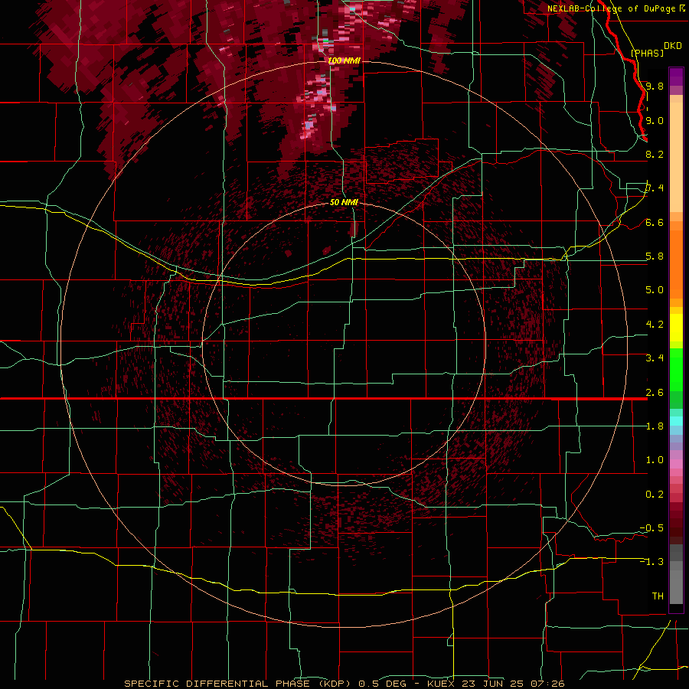Click the "[PHAS]" units label above color bar
This screenshot has width=689, height=689.
coord(647,53)
